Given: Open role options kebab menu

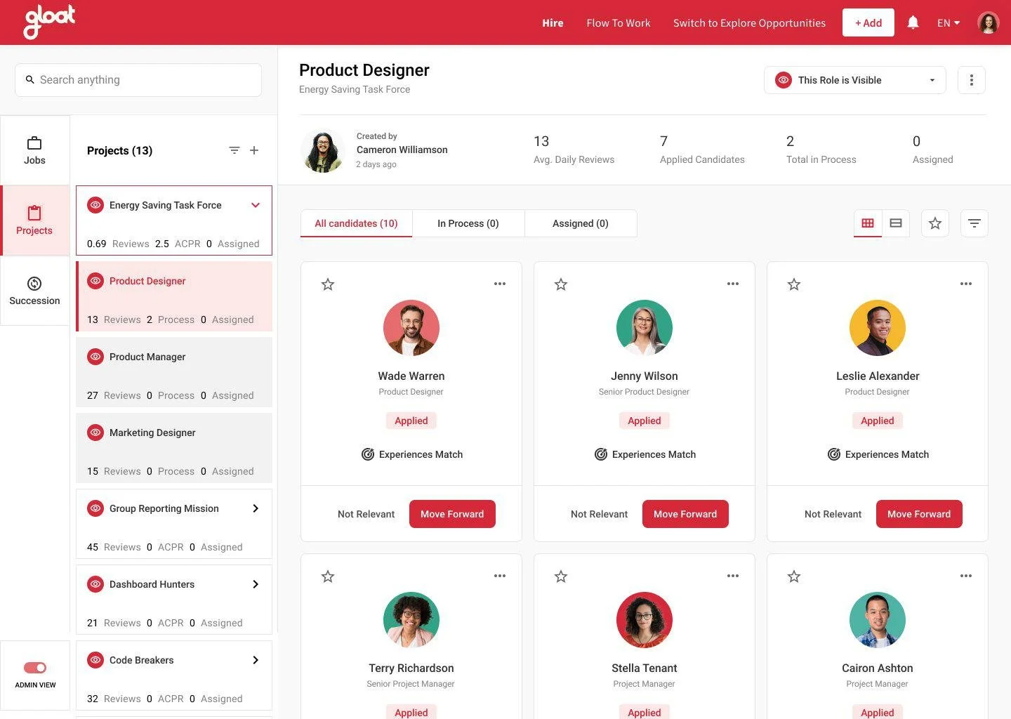Looking at the screenshot, I should tap(972, 80).
